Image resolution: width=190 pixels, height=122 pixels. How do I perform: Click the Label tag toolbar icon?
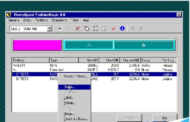coord(87,29)
